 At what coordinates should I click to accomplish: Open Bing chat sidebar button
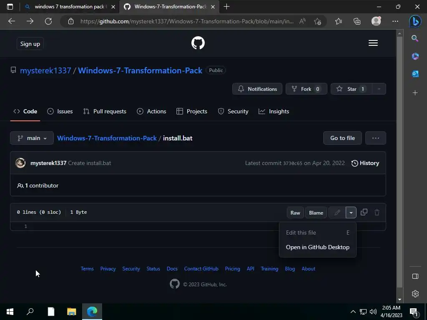click(x=415, y=21)
